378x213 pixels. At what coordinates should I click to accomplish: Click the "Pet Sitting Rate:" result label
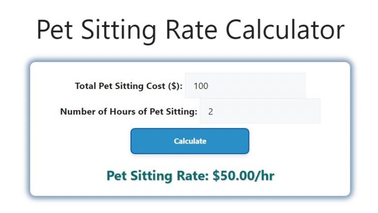157,176
